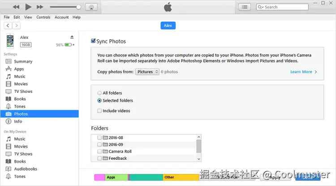Open Books under On My Device
The width and height of the screenshot is (336, 186).
tap(39, 161)
